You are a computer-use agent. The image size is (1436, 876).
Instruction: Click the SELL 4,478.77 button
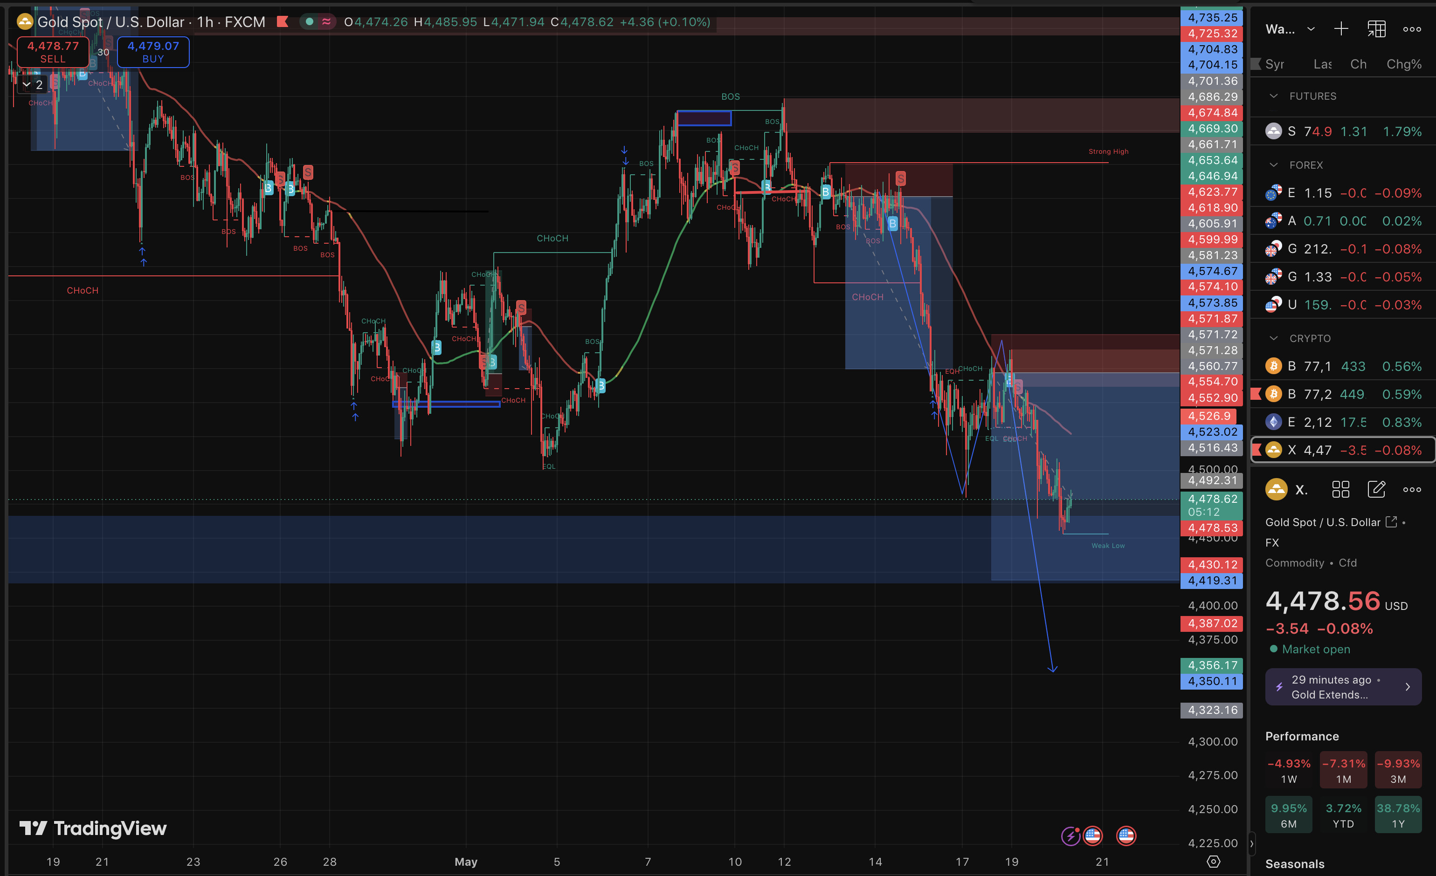[53, 52]
